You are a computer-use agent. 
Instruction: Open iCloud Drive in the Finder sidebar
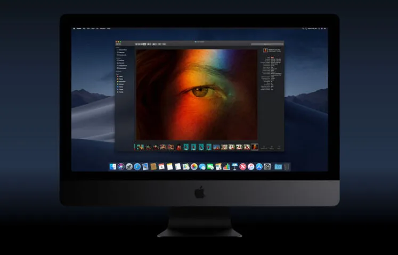click(x=123, y=50)
